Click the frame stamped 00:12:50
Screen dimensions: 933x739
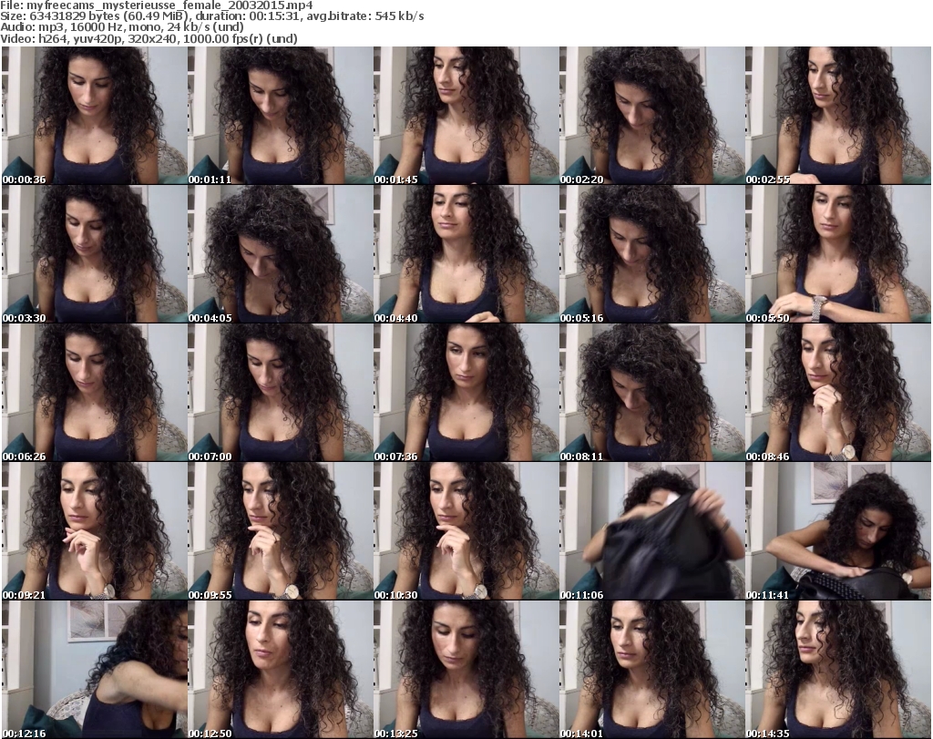[x=281, y=670]
